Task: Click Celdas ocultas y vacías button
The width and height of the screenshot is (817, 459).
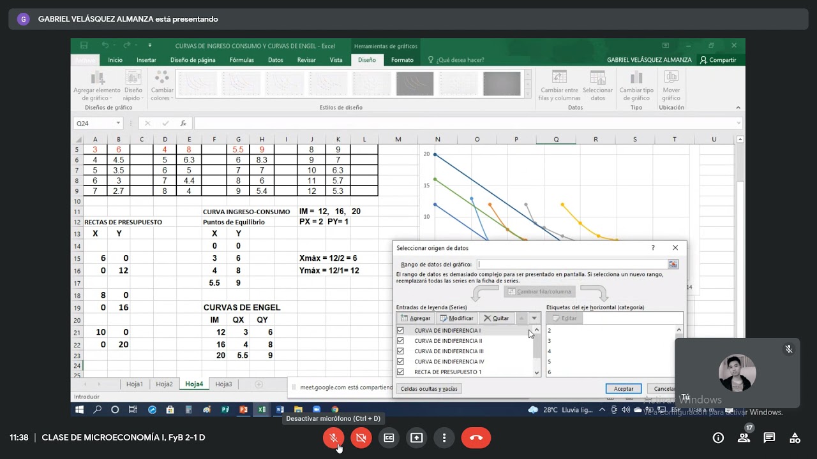Action: point(429,388)
